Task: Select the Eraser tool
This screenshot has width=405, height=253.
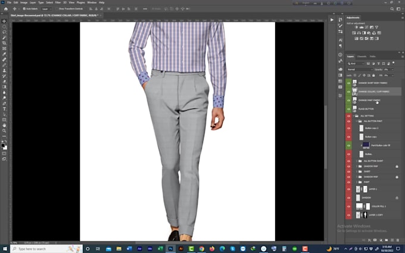Action: [4, 82]
